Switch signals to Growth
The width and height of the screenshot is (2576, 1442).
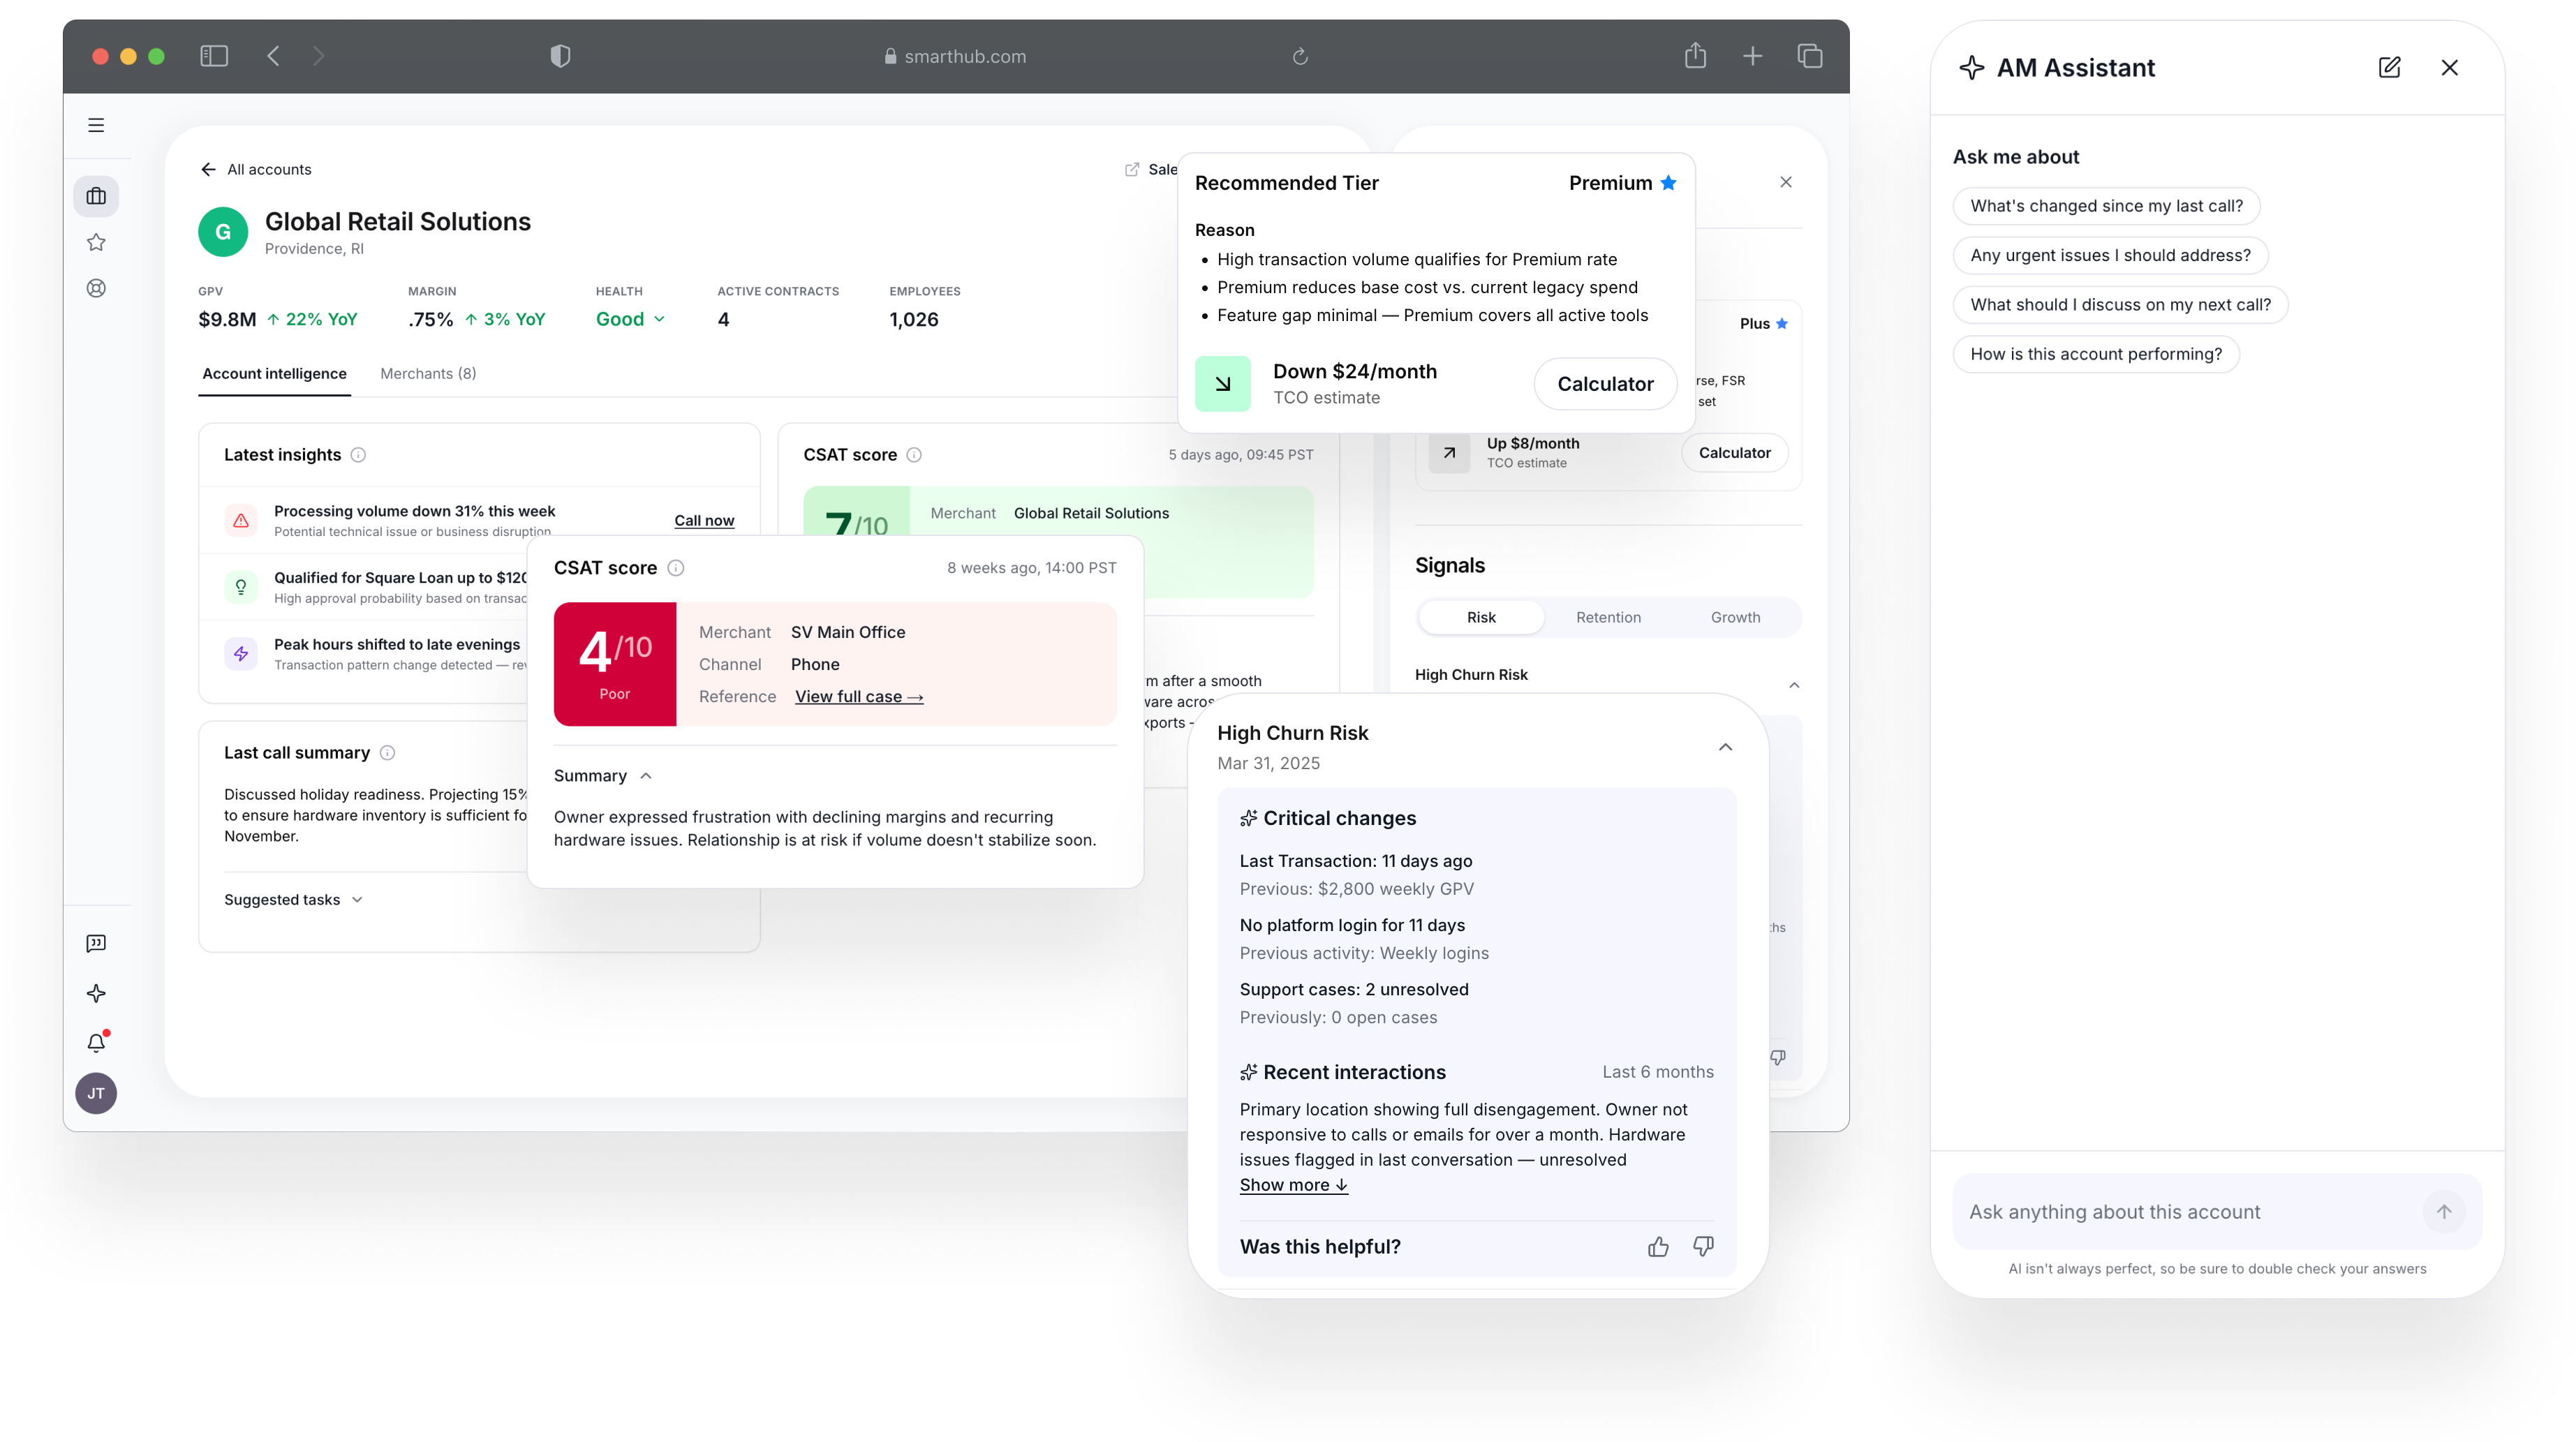coord(1735,617)
